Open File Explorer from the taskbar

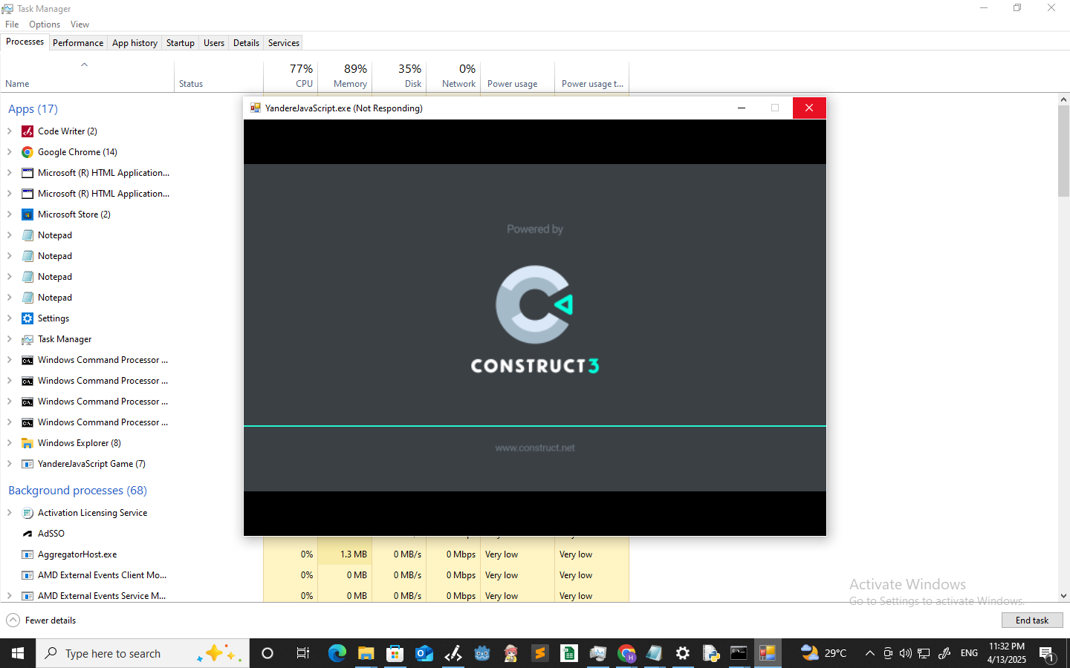point(366,653)
